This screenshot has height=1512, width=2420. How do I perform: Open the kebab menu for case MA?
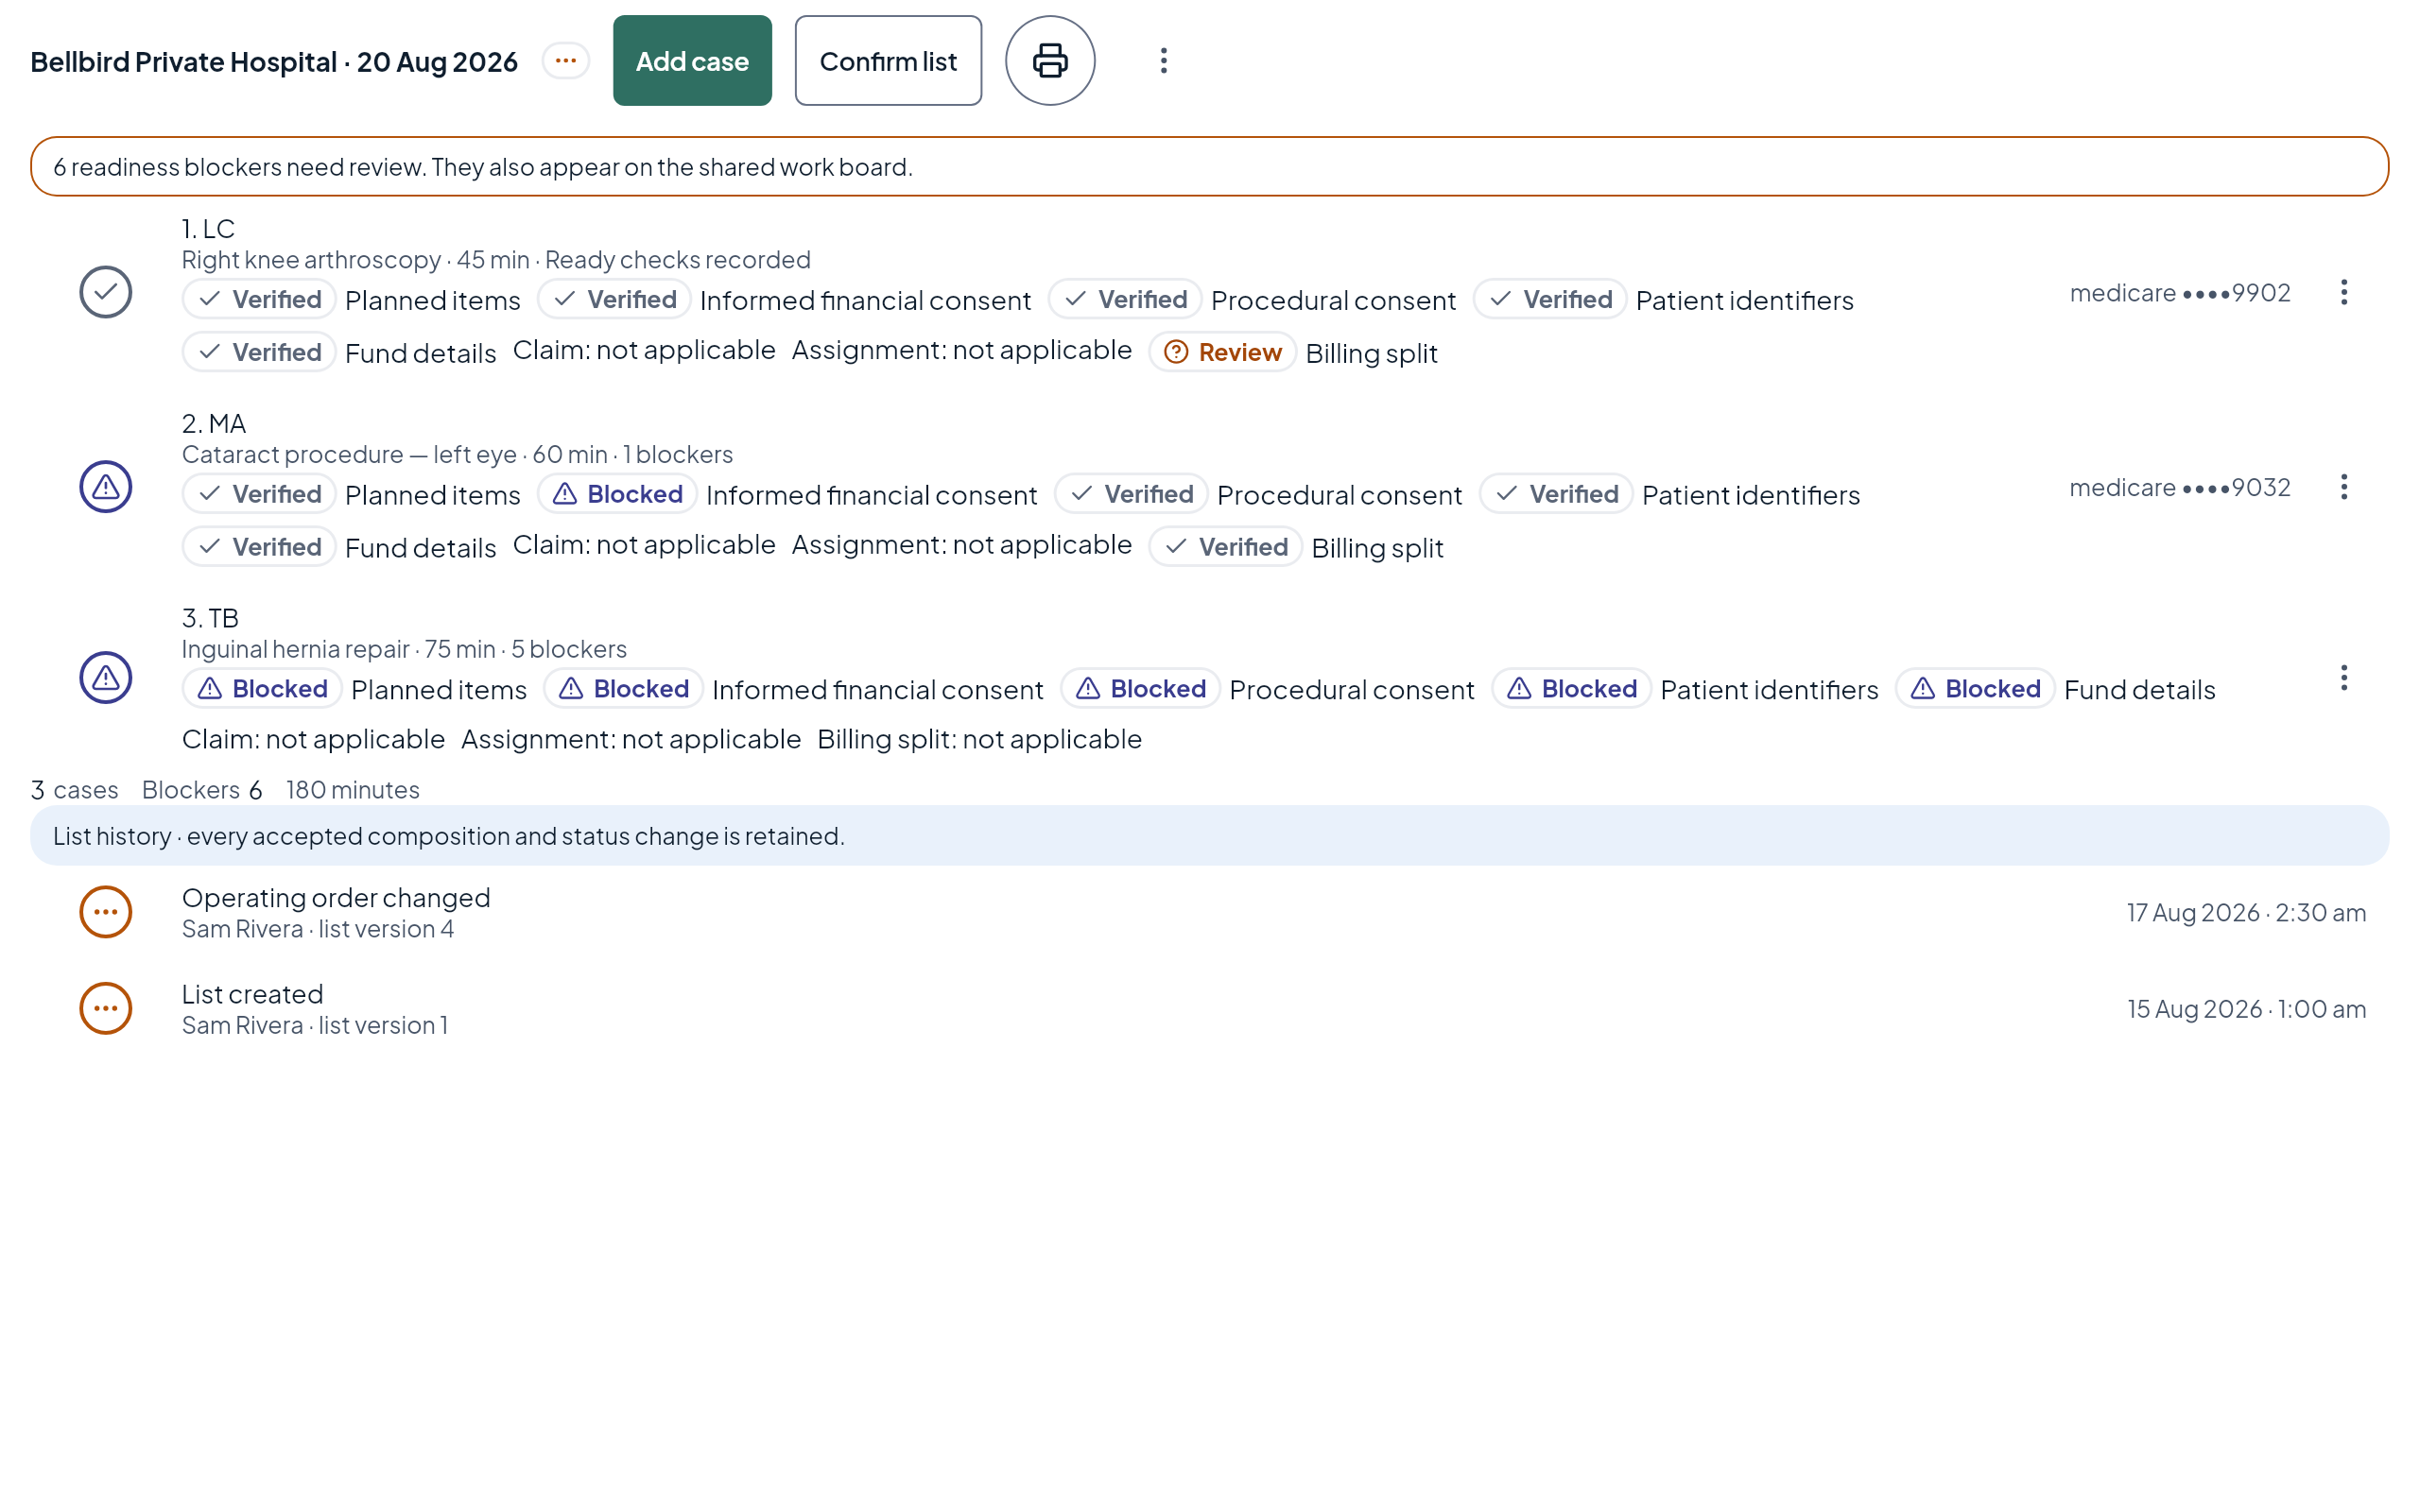(x=2343, y=487)
